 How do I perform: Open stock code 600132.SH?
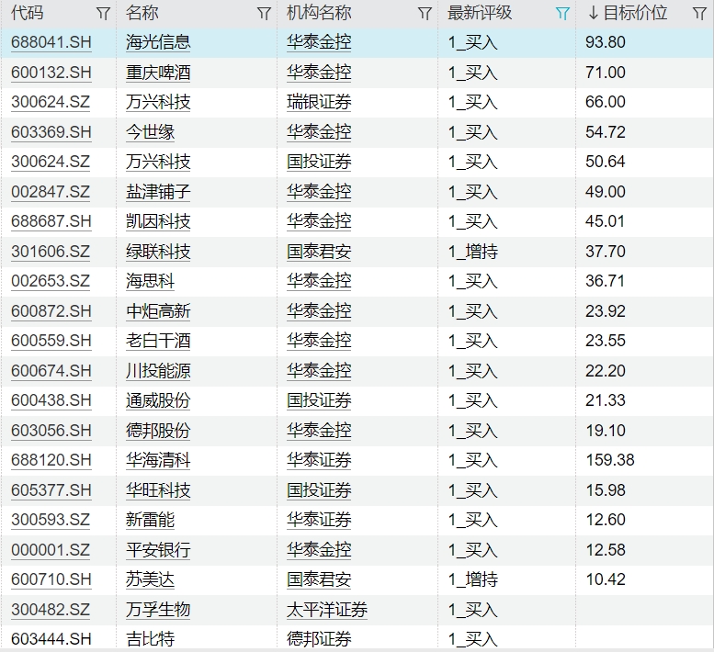(x=51, y=73)
